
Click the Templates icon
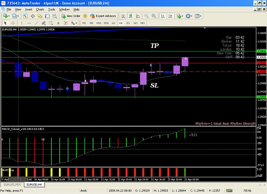(x=197, y=16)
